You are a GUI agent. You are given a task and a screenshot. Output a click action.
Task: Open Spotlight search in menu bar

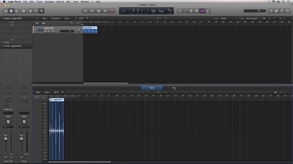click(283, 2)
